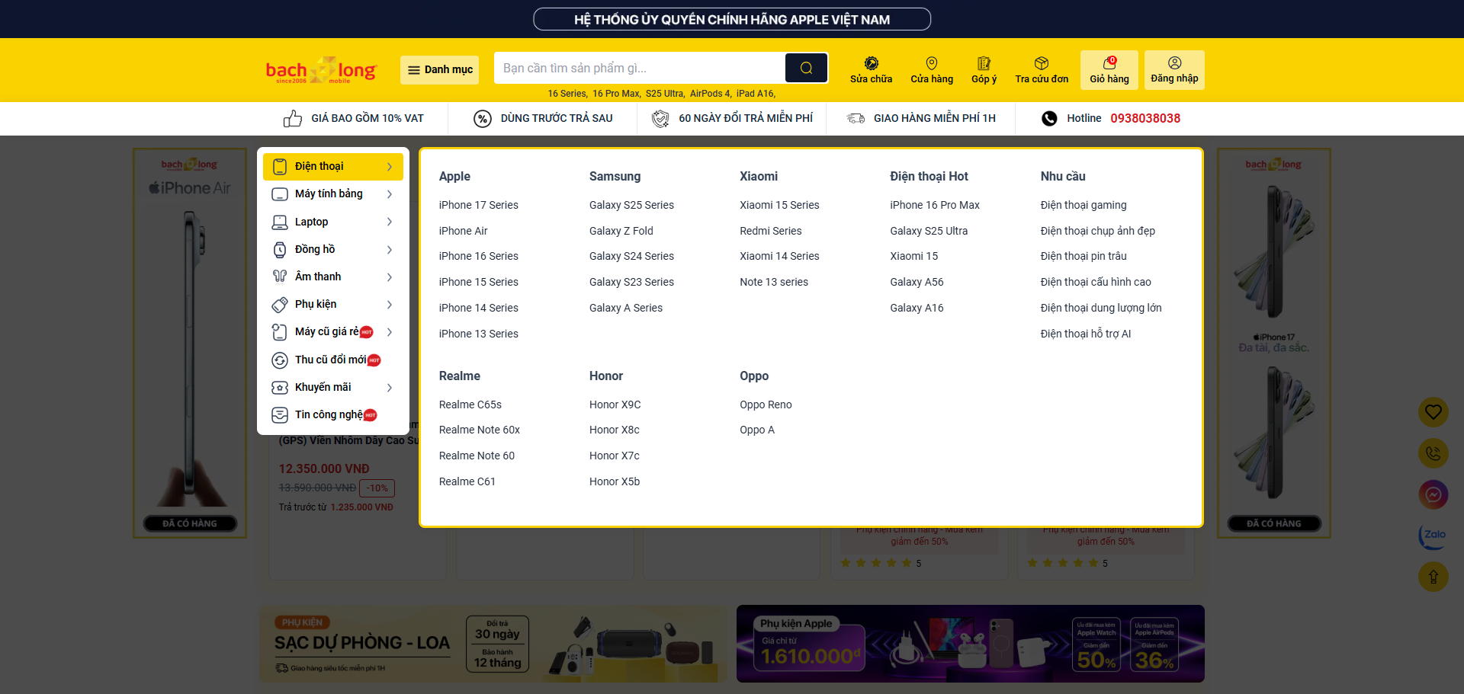This screenshot has height=694, width=1464.
Task: Open the Sửa chữa repair icon
Action: click(871, 69)
